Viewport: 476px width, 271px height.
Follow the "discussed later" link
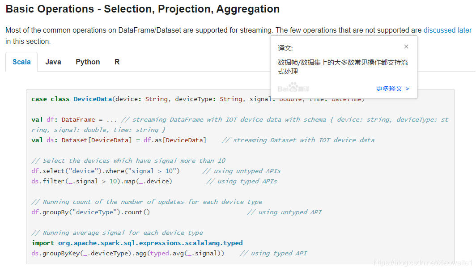pos(447,30)
